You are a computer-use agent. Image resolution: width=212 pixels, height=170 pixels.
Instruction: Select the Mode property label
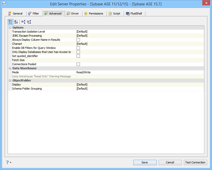(x=15, y=72)
